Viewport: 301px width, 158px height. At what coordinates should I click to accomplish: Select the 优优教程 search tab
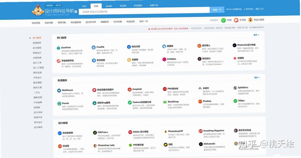[138, 6]
